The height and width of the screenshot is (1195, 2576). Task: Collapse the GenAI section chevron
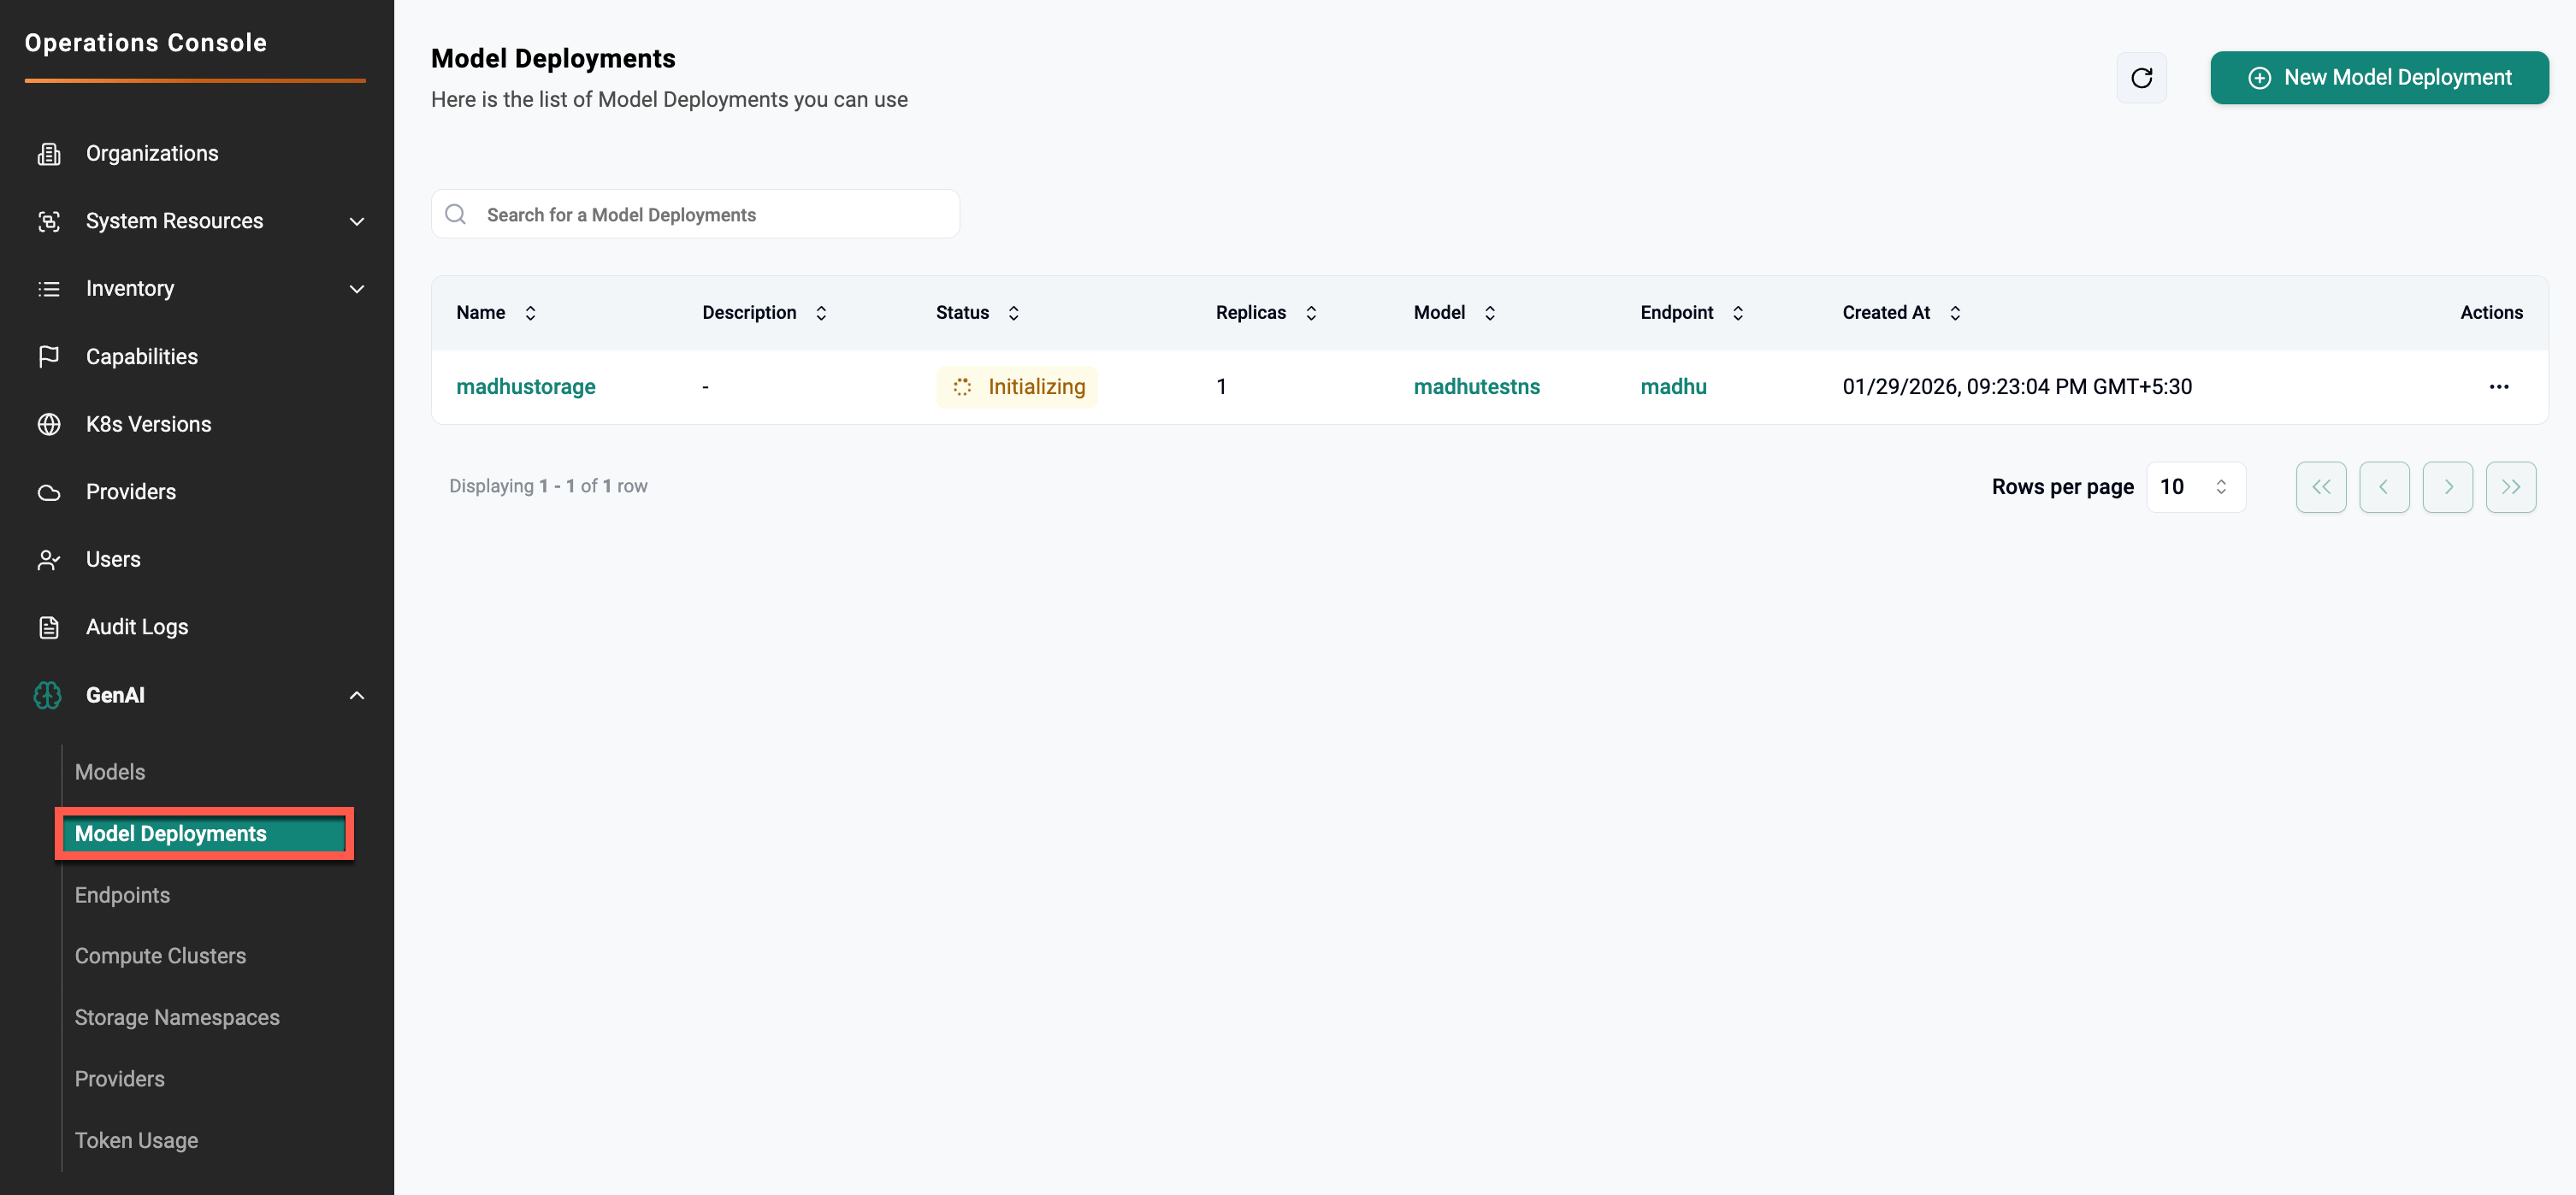click(x=356, y=696)
